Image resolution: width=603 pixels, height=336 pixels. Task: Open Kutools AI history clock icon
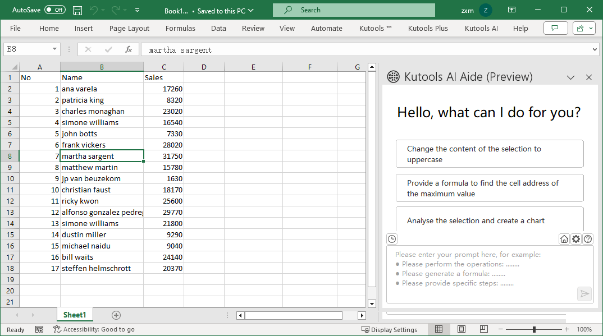coord(392,239)
